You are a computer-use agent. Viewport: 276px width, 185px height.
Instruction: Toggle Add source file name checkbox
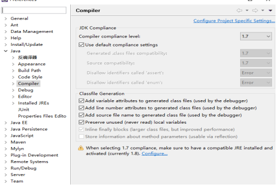pyautogui.click(x=81, y=115)
